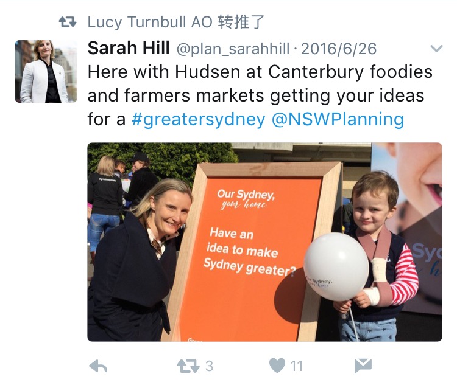Send tweet via direct message envelope icon
This screenshot has height=385, width=457.
(363, 366)
